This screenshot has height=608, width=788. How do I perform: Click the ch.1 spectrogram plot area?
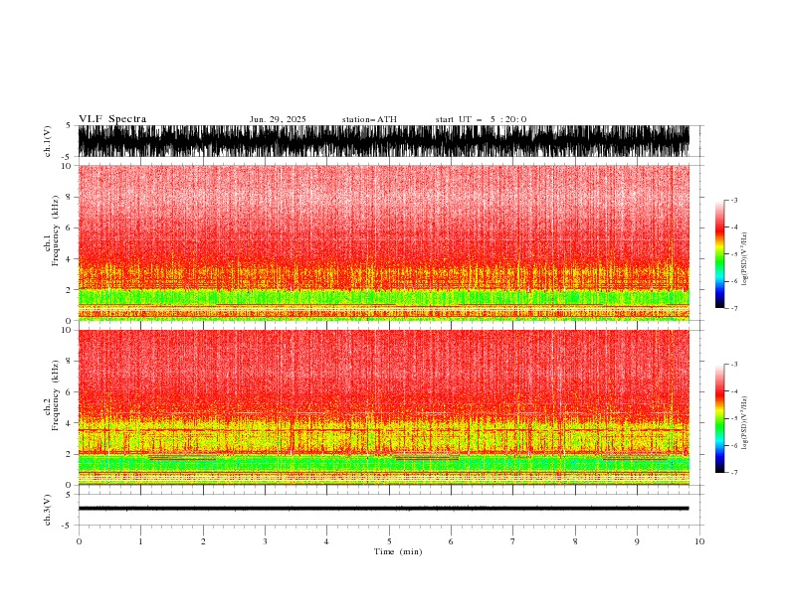384,242
